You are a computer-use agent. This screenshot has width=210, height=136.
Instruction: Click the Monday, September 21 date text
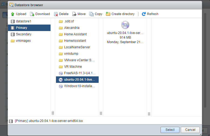pyautogui.click(x=125, y=42)
